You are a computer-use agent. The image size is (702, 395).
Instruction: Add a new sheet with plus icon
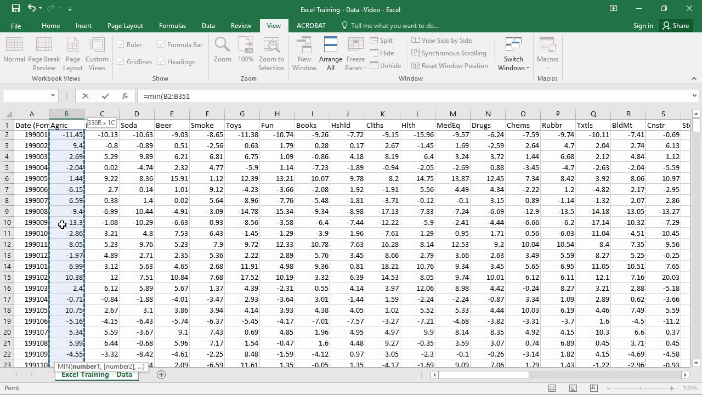click(x=161, y=374)
